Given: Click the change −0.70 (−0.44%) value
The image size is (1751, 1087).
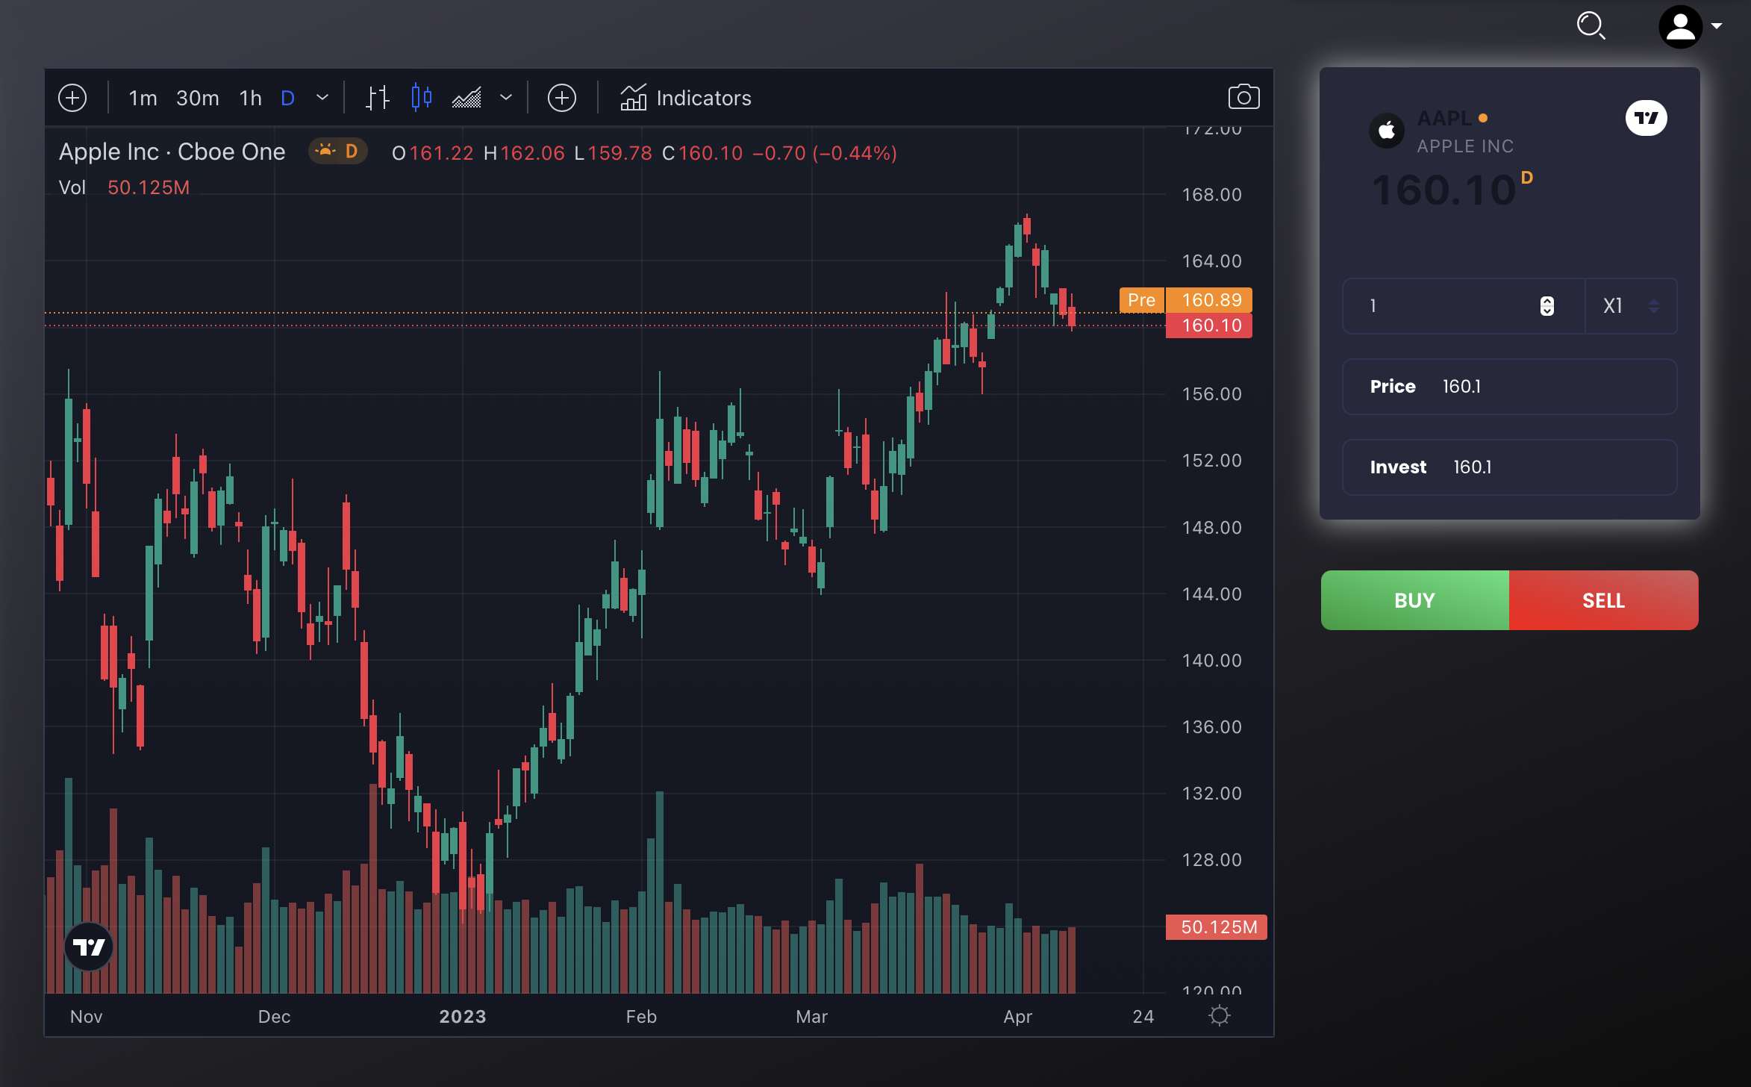Looking at the screenshot, I should pyautogui.click(x=825, y=153).
